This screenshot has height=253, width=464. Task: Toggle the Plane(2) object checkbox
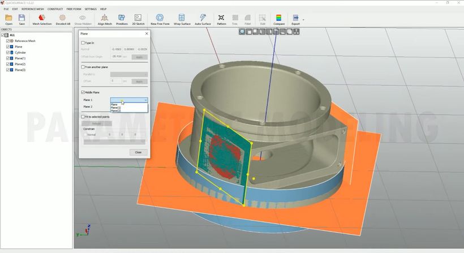(x=8, y=64)
